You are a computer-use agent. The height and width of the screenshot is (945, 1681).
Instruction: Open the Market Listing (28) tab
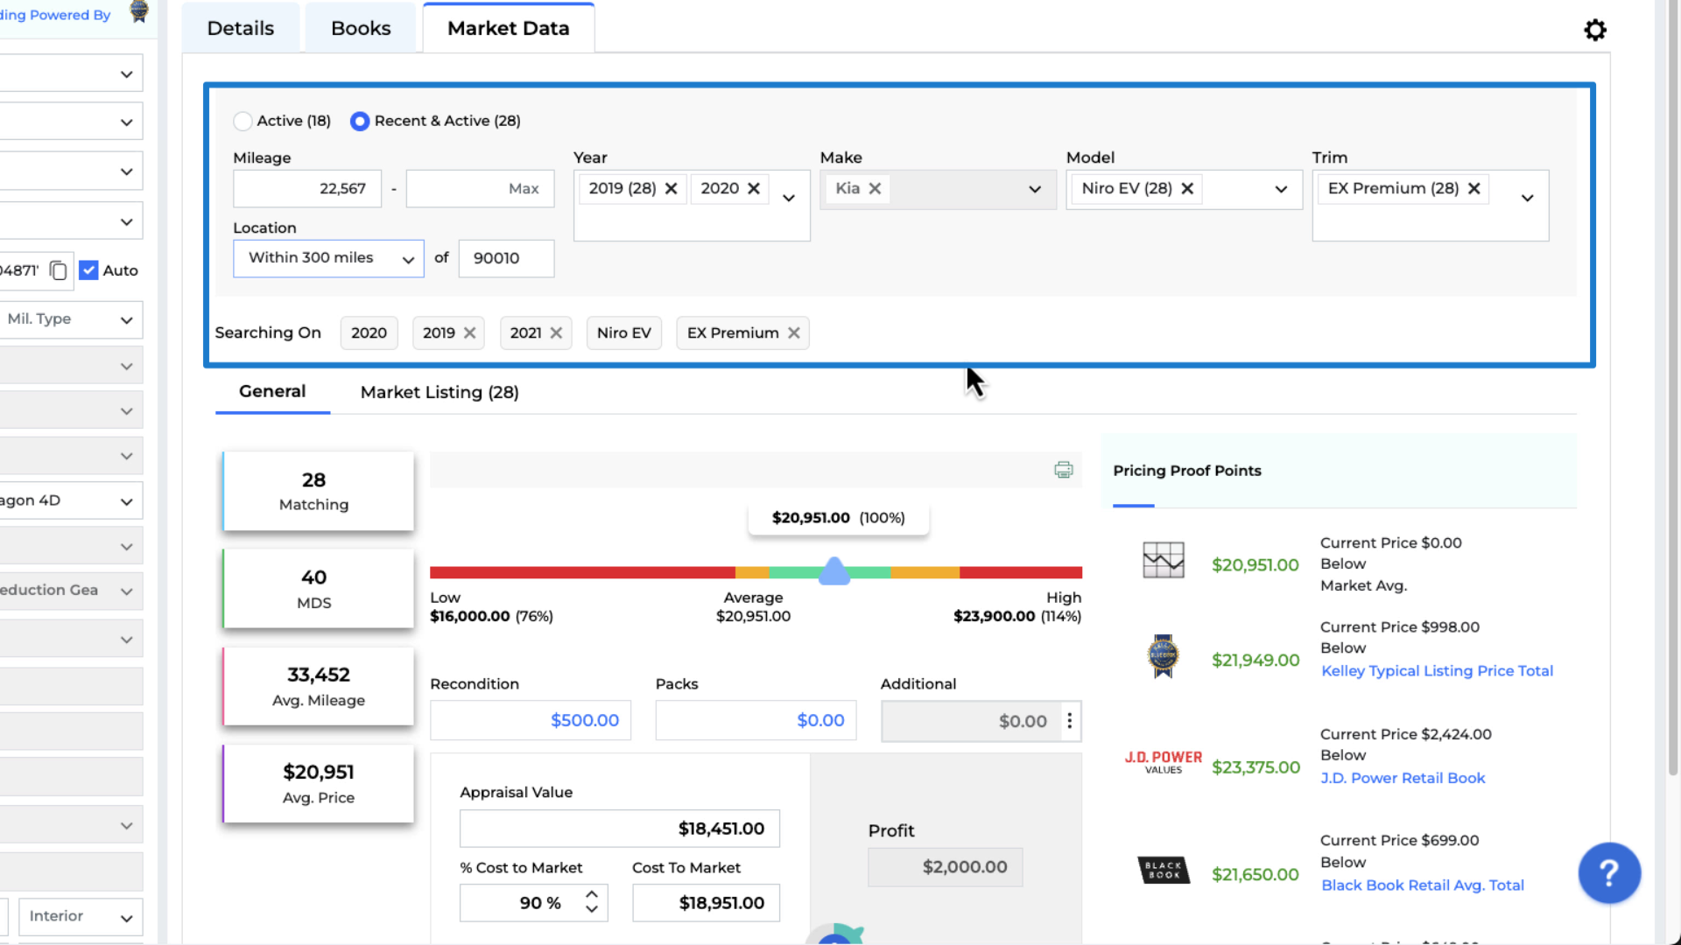[x=439, y=392]
